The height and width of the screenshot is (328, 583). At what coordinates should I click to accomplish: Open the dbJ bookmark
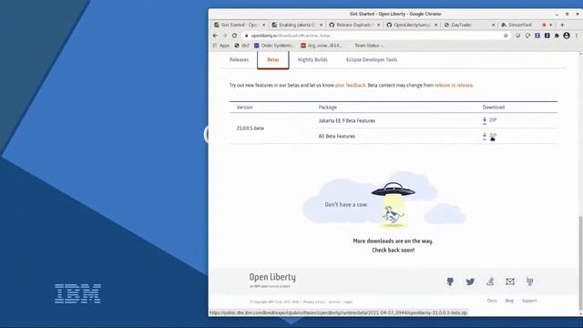241,46
